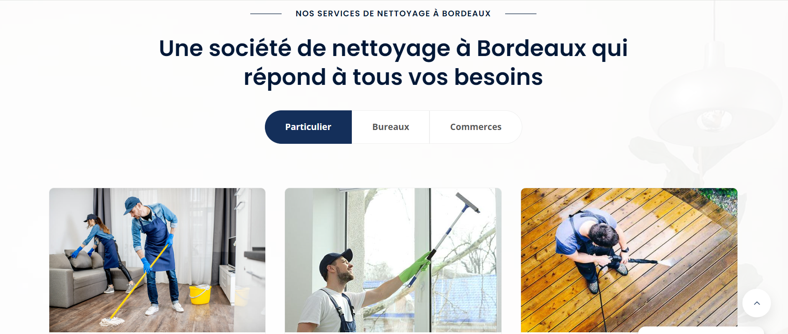Switch to the Bureaux tab
The image size is (788, 334).
[x=391, y=127]
